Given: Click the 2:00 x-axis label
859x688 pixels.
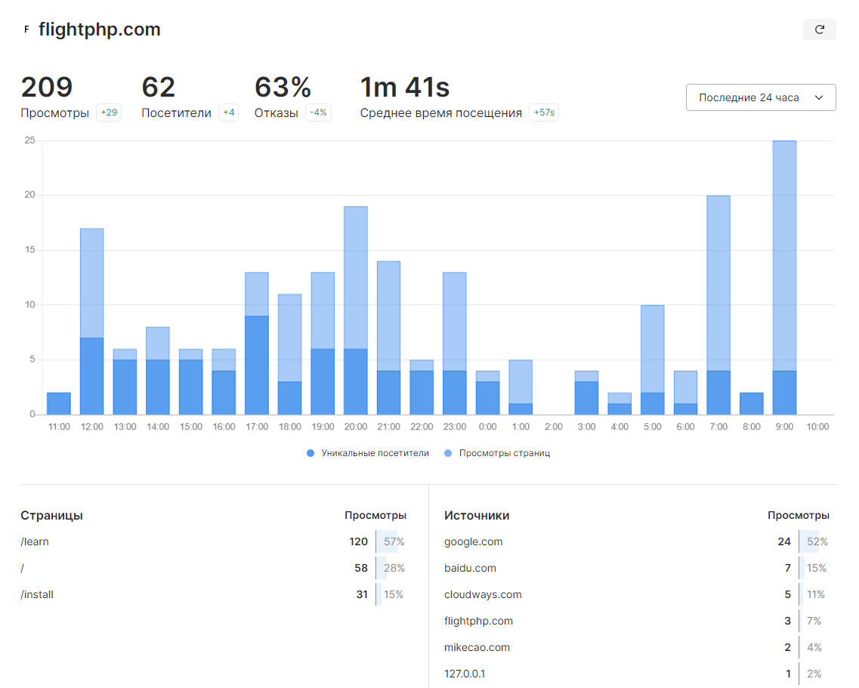Looking at the screenshot, I should 553,427.
